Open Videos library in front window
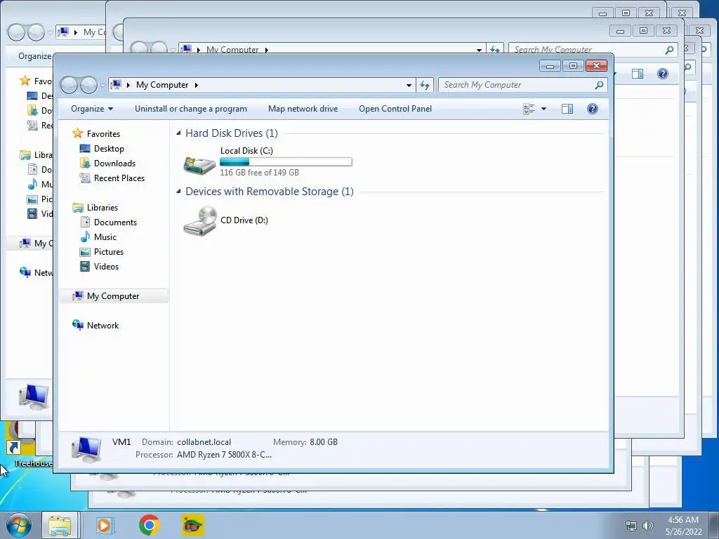The width and height of the screenshot is (719, 539). coord(106,266)
